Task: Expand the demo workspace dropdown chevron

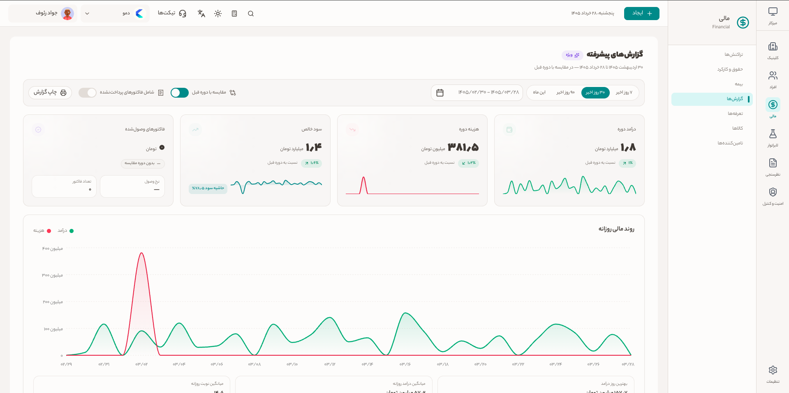Action: (x=87, y=14)
